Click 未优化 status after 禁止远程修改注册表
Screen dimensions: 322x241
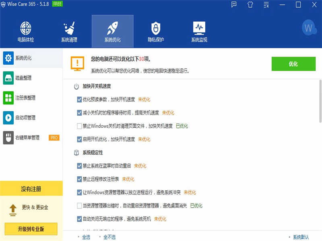coord(128,179)
